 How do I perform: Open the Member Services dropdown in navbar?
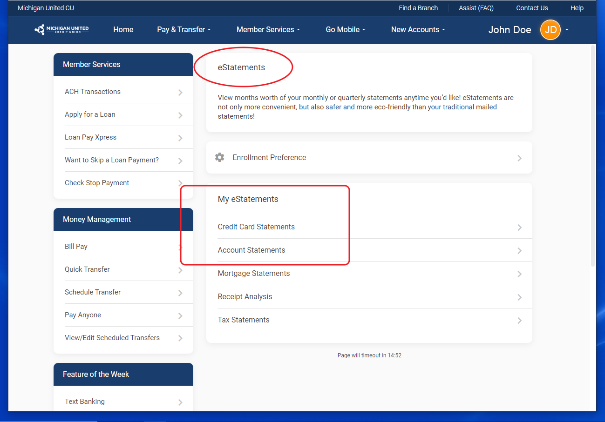pyautogui.click(x=268, y=29)
